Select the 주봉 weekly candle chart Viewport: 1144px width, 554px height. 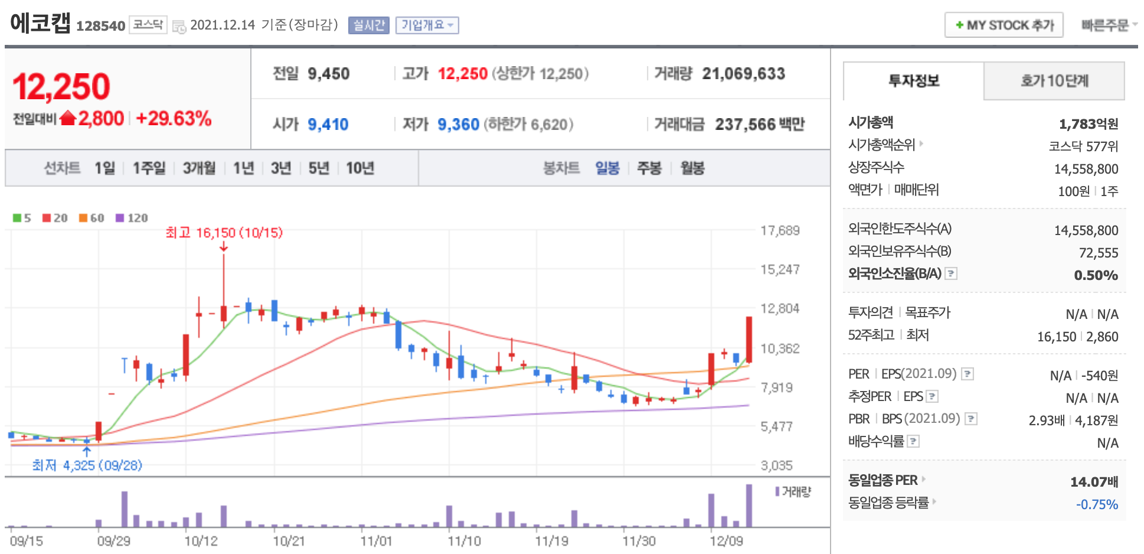649,168
